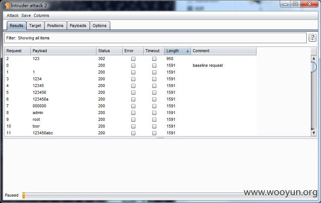Select request number 5 cell
This screenshot has height=203, width=321.
(x=7, y=92)
